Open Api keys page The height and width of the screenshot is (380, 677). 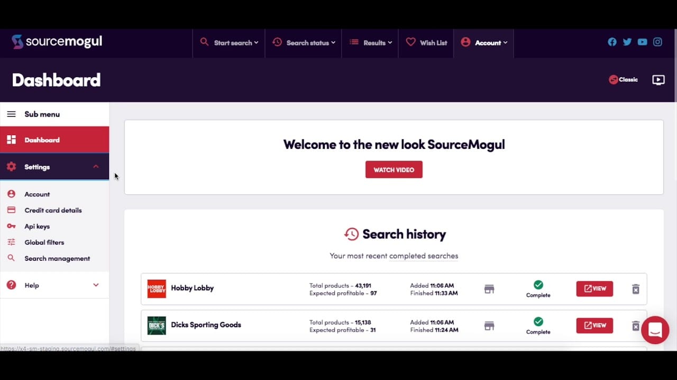(37, 226)
